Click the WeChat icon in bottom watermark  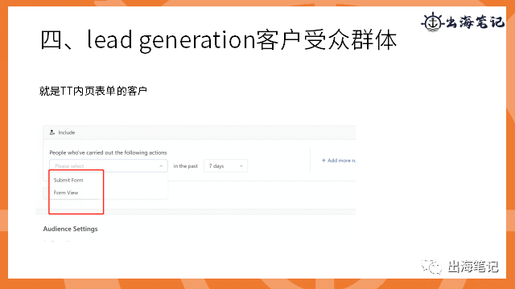[431, 266]
